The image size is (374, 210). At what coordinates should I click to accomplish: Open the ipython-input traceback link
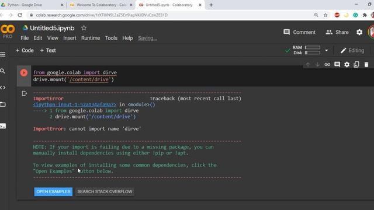click(75, 104)
